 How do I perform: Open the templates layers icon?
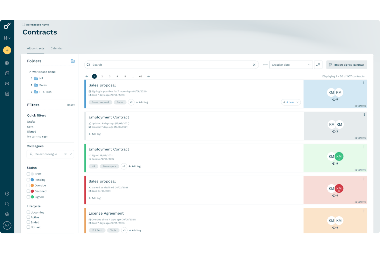7,84
